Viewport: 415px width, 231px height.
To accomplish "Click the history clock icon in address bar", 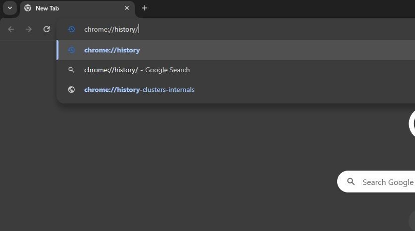I will tap(71, 29).
